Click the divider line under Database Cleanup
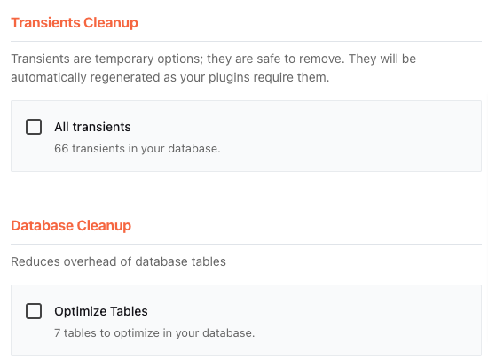This screenshot has width=488, height=359. 246,245
